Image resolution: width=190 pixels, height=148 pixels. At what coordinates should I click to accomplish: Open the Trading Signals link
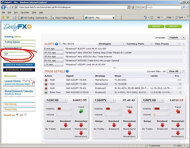click(x=19, y=42)
